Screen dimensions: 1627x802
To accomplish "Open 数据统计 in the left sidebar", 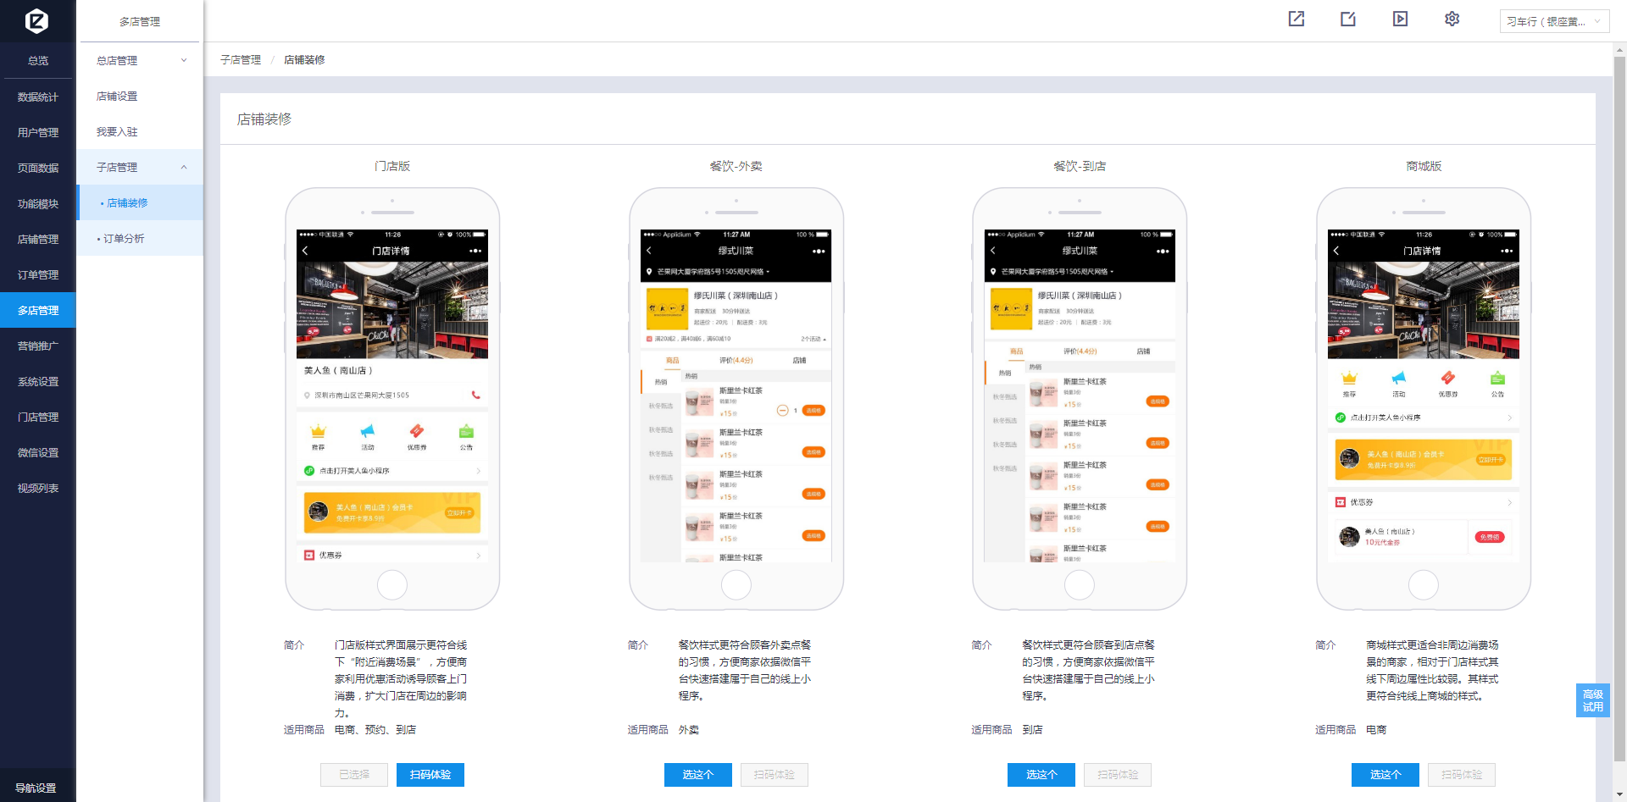I will tap(38, 97).
